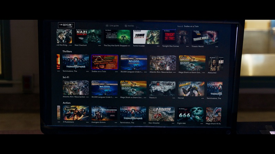This screenshot has height=154, width=275.
Task: Open more options for Hornet
Action: [202, 98]
